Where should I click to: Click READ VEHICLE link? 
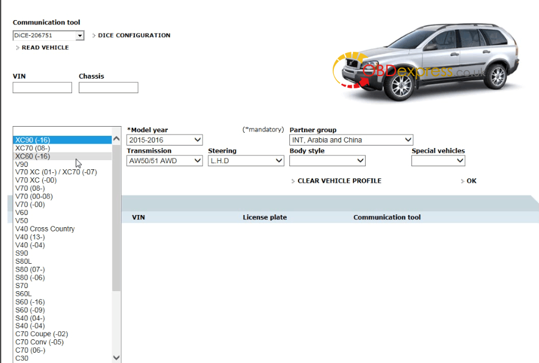tap(45, 48)
